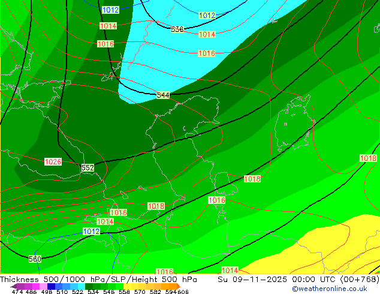The width and height of the screenshot is (380, 294).
Task: Click the legend value 510
Action: 62,292
